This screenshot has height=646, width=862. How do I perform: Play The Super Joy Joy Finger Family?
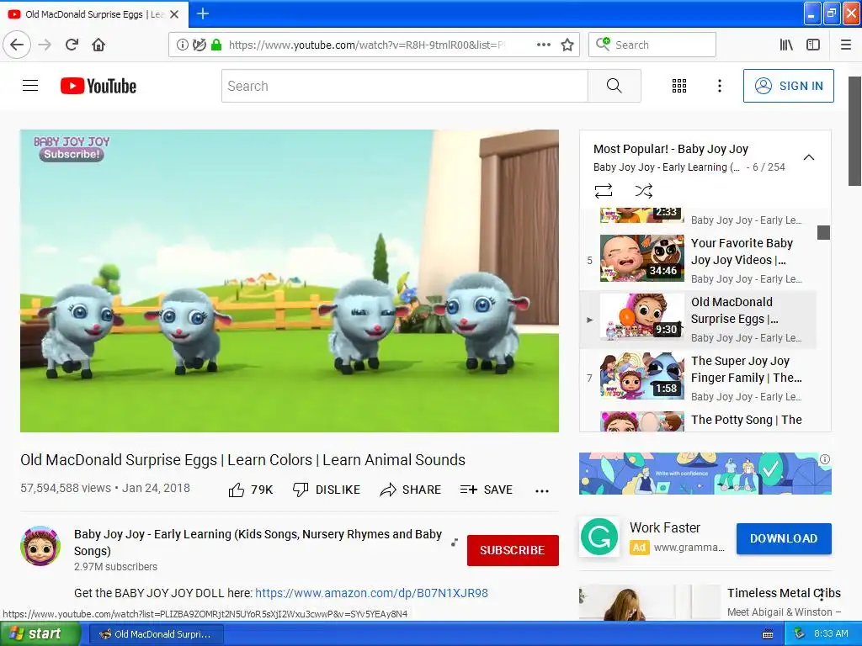pos(698,378)
